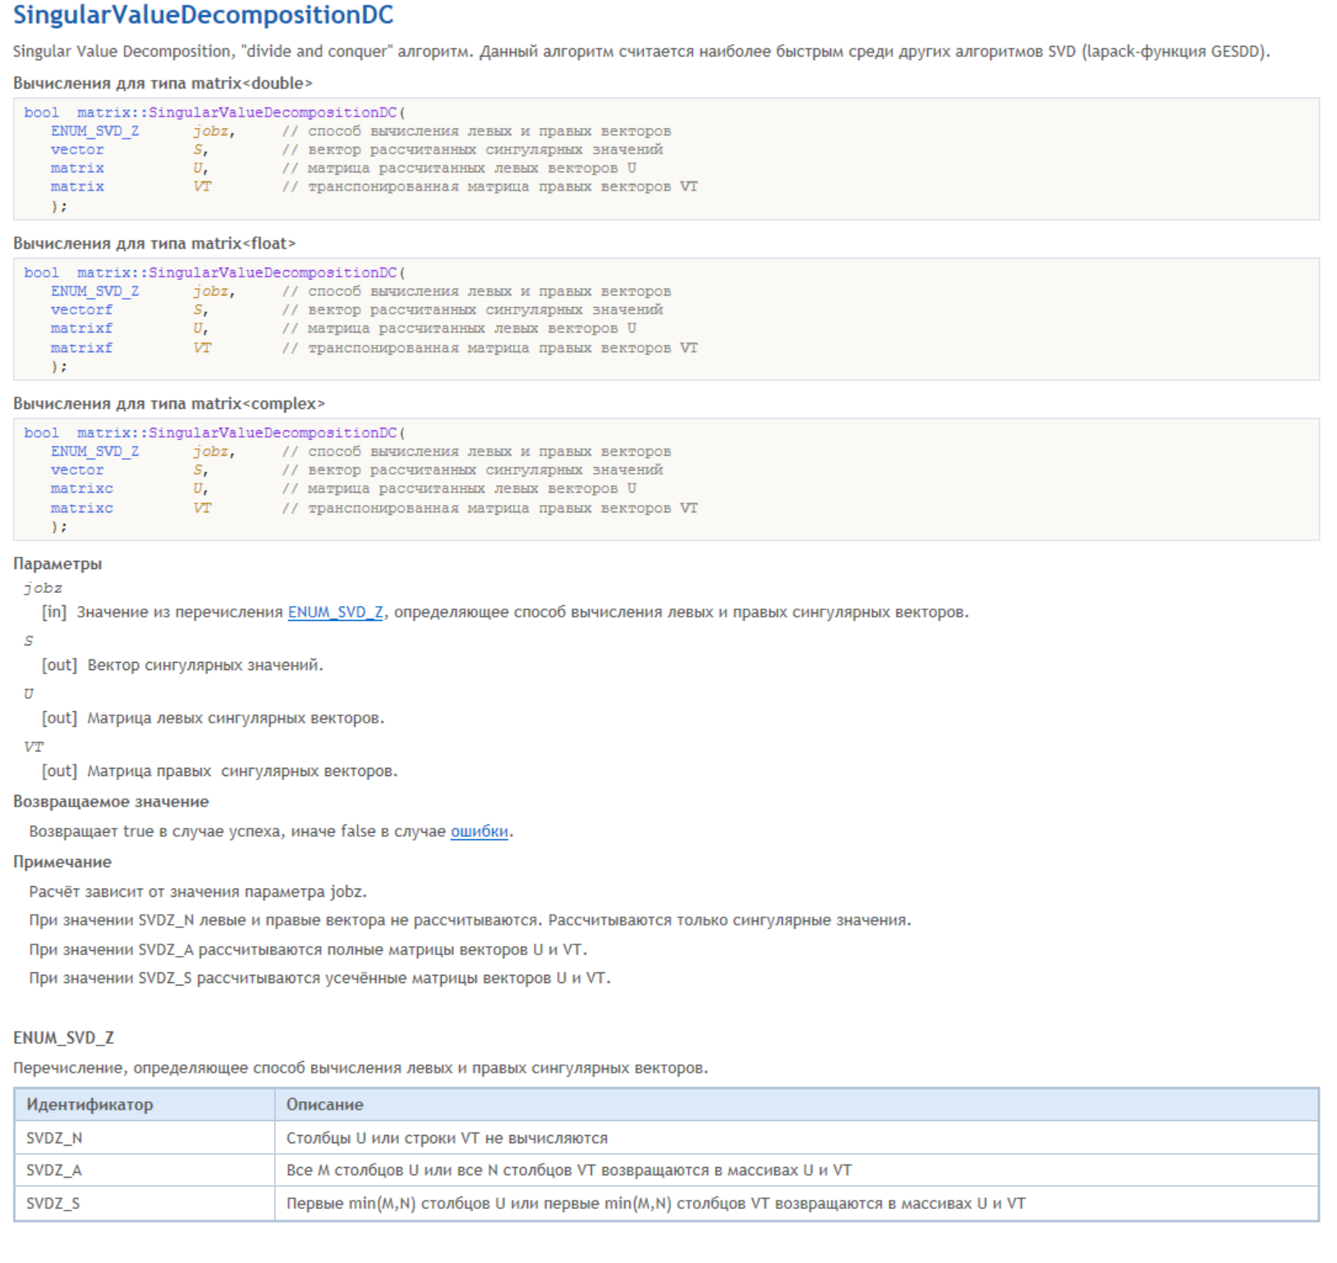1337x1263 pixels.
Task: Click the ENUM_SVD_Z heading above the table
Action: pos(64,1038)
